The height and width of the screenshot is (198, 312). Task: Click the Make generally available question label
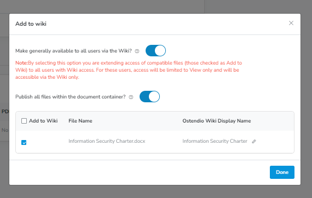[x=73, y=51]
